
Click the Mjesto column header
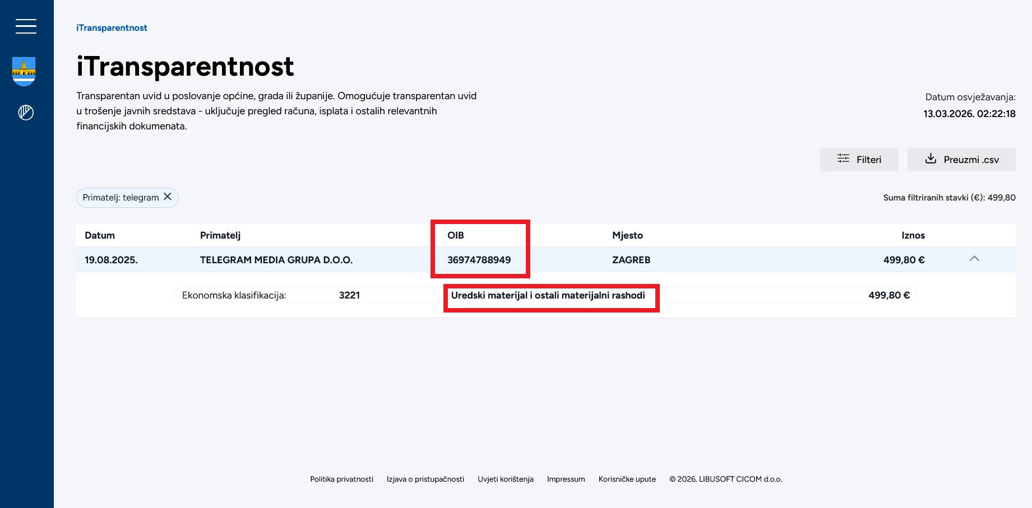(627, 235)
